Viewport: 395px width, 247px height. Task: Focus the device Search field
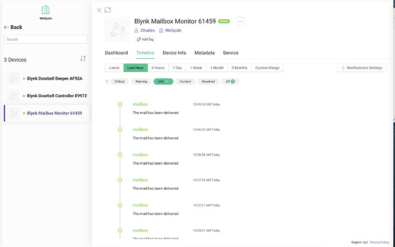pyautogui.click(x=46, y=39)
